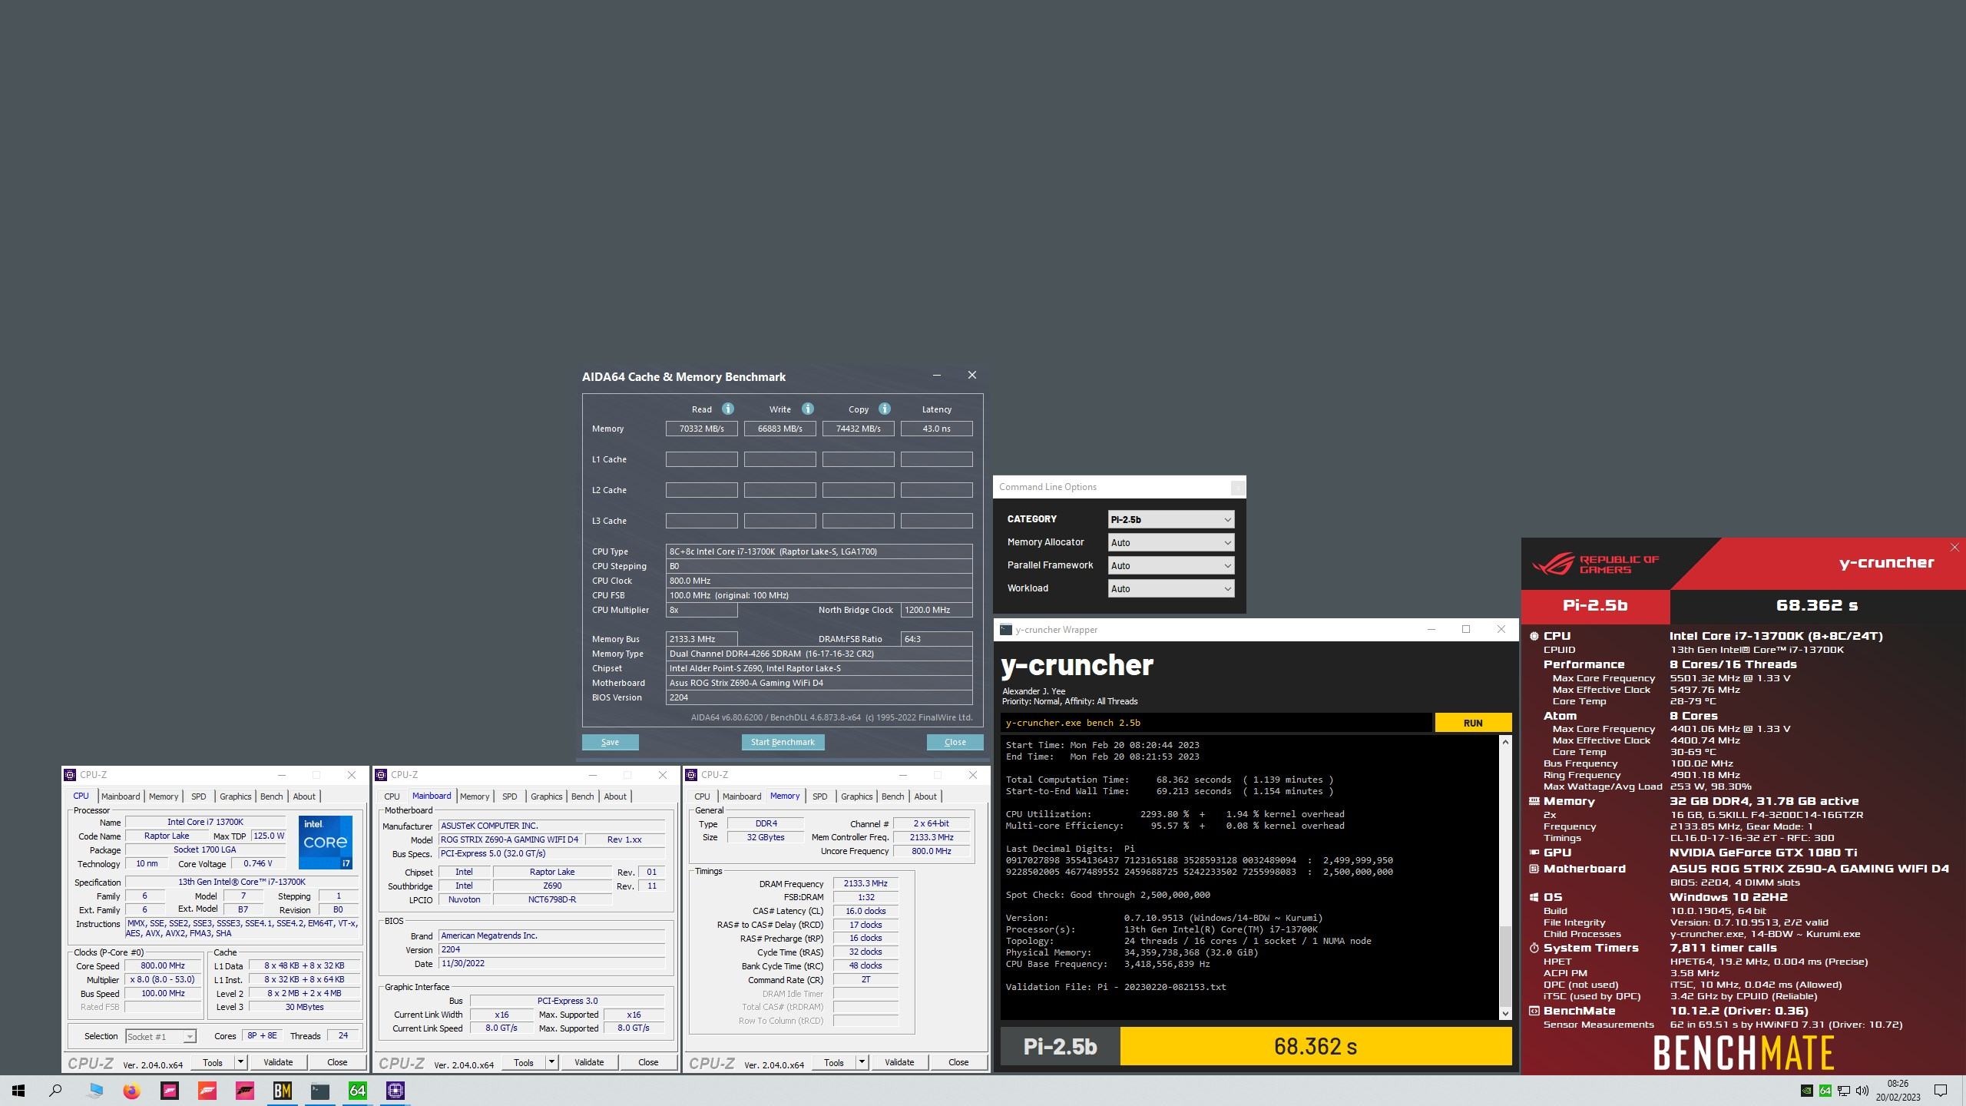Expand Tools arrow in CPU-Z CPU window
1966x1106 pixels.
click(x=240, y=1062)
